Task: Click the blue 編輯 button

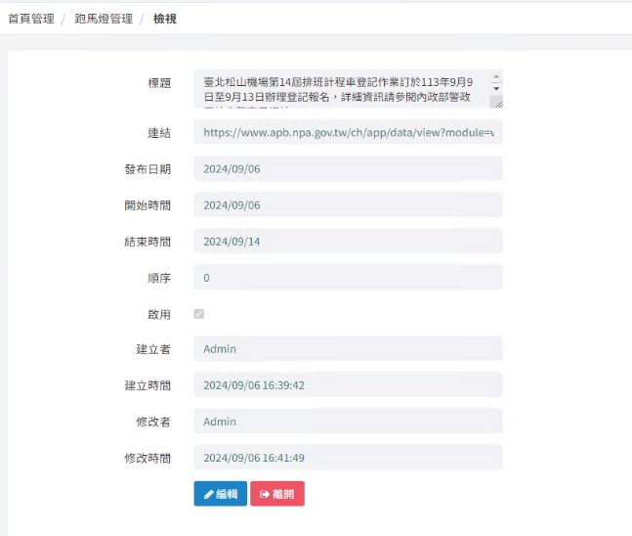Action: (221, 494)
